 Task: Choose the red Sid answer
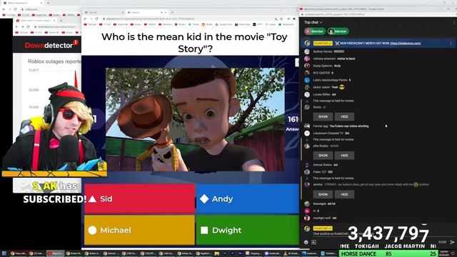coord(139,199)
